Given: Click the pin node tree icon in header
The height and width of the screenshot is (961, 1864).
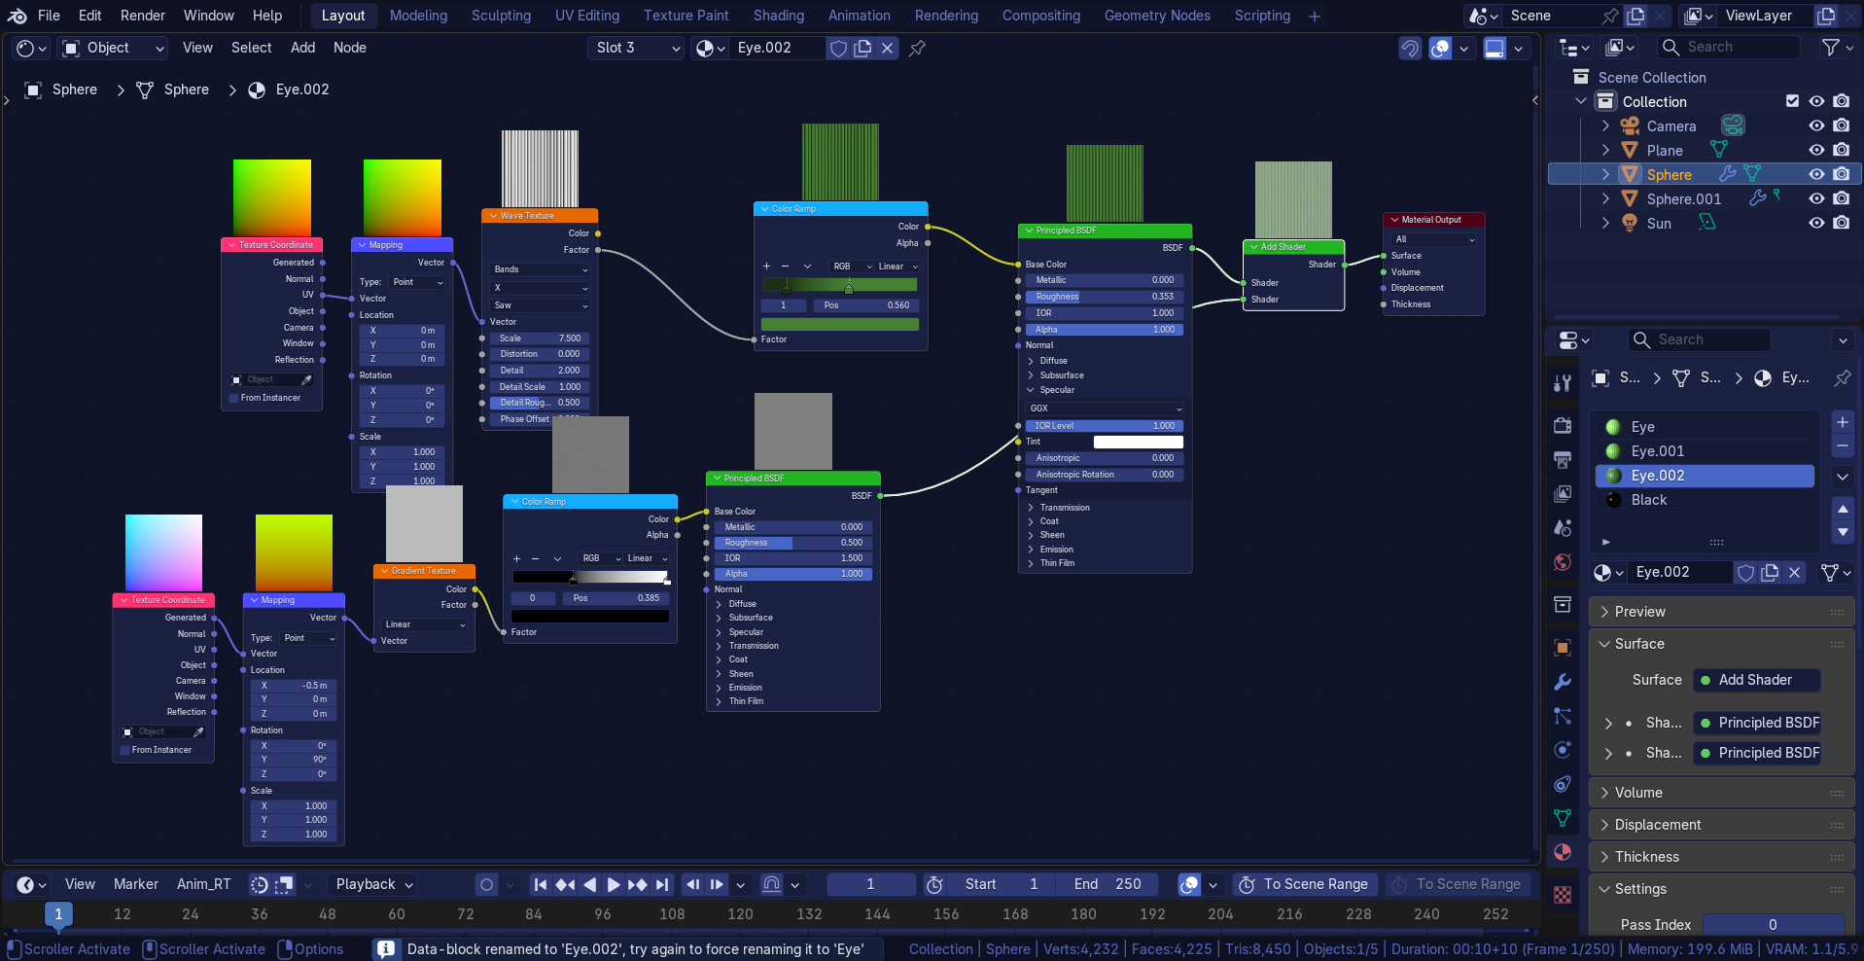Looking at the screenshot, I should (917, 48).
